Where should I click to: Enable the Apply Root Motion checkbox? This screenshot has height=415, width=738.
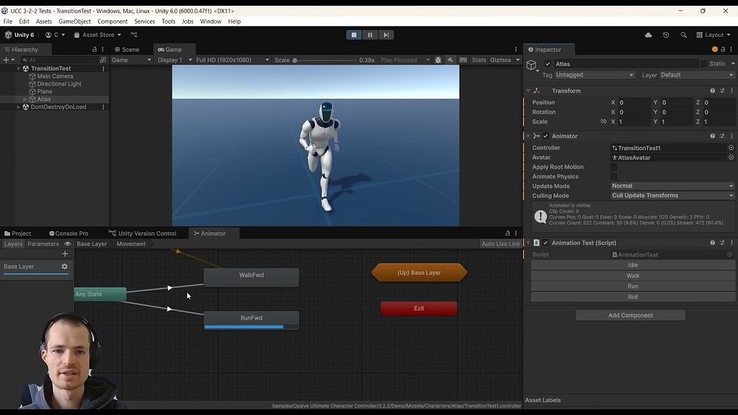click(613, 166)
